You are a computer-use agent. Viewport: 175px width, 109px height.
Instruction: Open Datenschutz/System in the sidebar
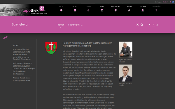pyautogui.click(x=22, y=66)
